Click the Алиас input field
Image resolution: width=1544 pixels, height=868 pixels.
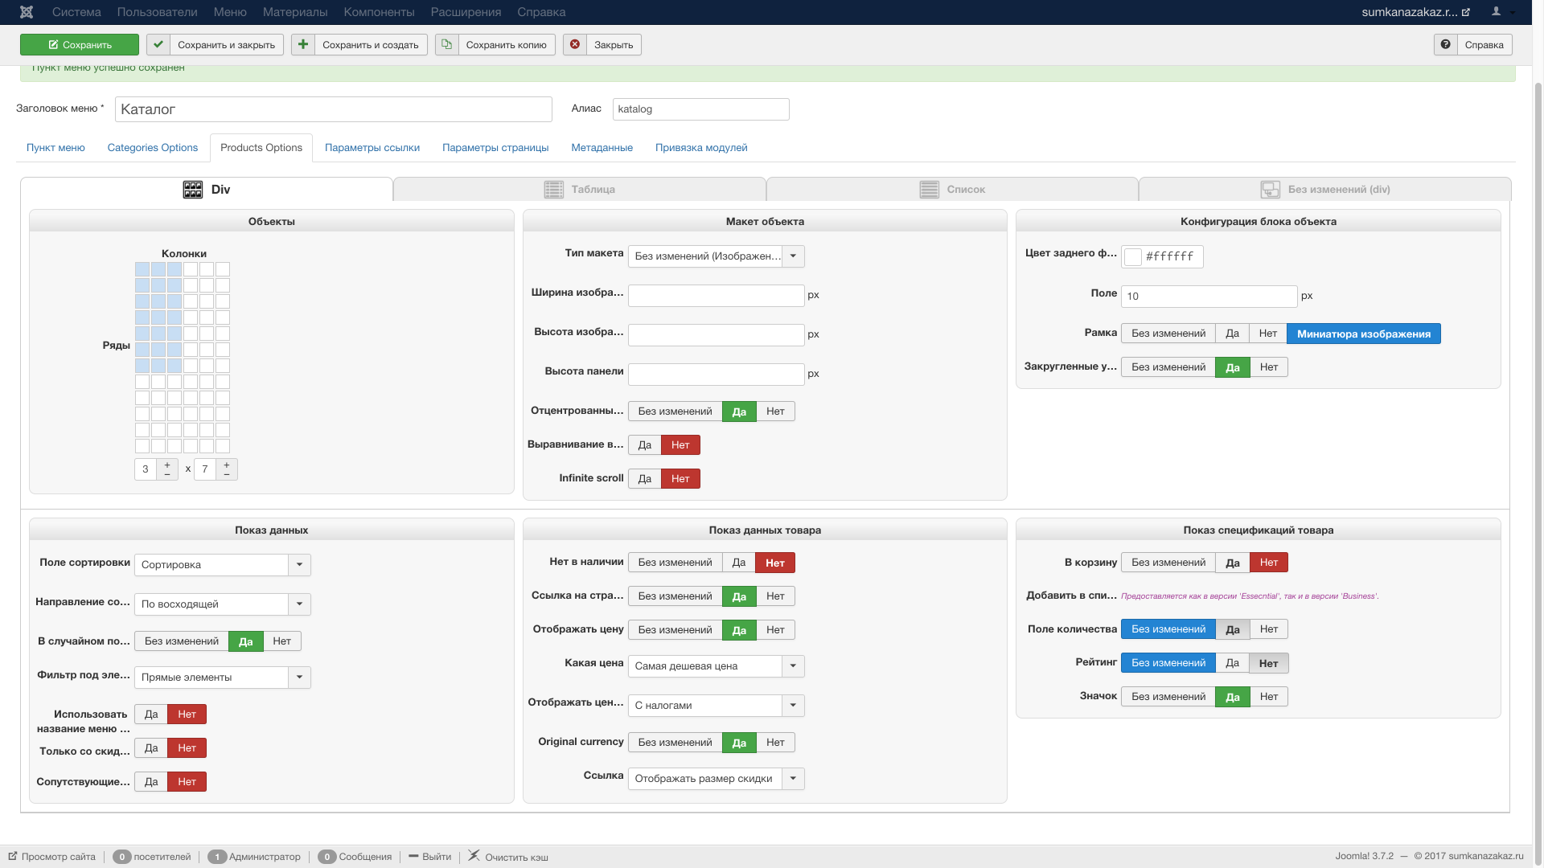(700, 109)
